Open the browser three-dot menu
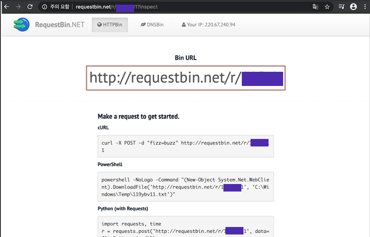The image size is (370, 237). [365, 7]
